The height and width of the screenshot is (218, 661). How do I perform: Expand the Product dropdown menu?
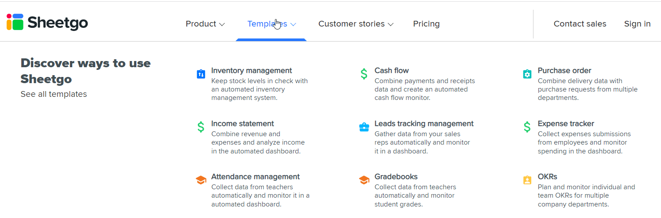click(205, 24)
